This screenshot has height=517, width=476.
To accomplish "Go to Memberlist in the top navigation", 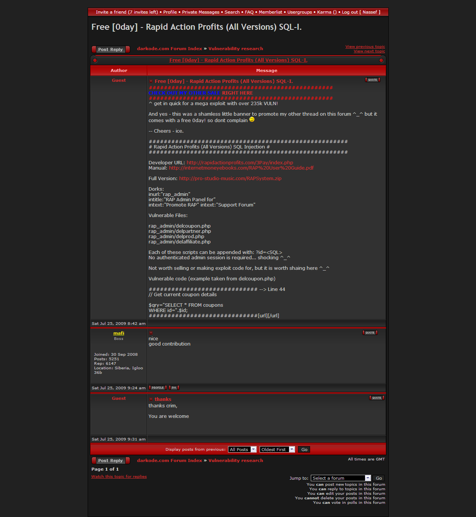I will (270, 12).
